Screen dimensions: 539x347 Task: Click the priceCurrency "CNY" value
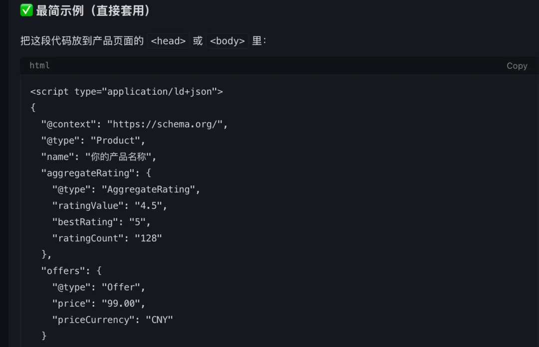[x=159, y=320]
